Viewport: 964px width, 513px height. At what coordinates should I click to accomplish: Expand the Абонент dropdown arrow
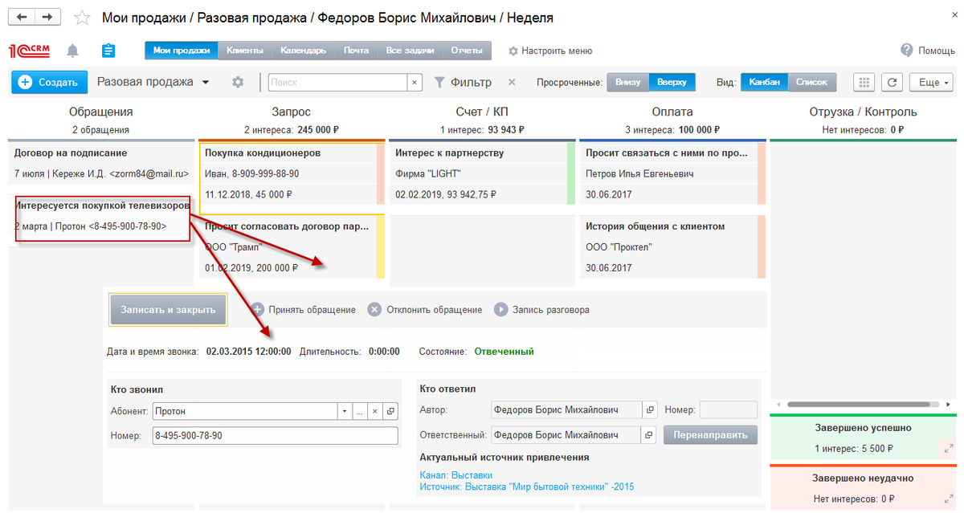345,411
